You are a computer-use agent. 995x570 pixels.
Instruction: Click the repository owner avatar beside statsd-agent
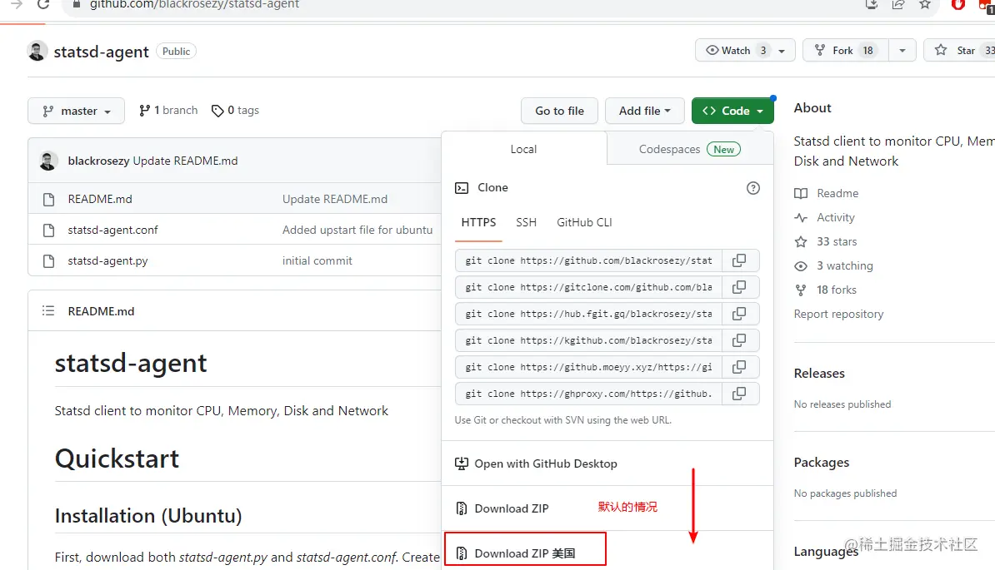(x=37, y=52)
